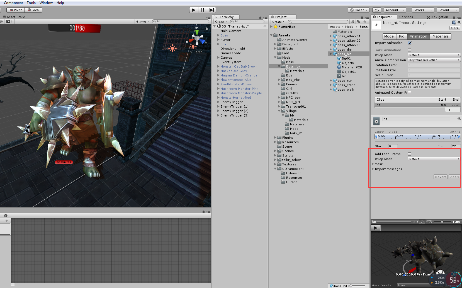The image size is (462, 288).
Task: Toggle the Animated Custom Properties checkbox
Action: coord(410,93)
